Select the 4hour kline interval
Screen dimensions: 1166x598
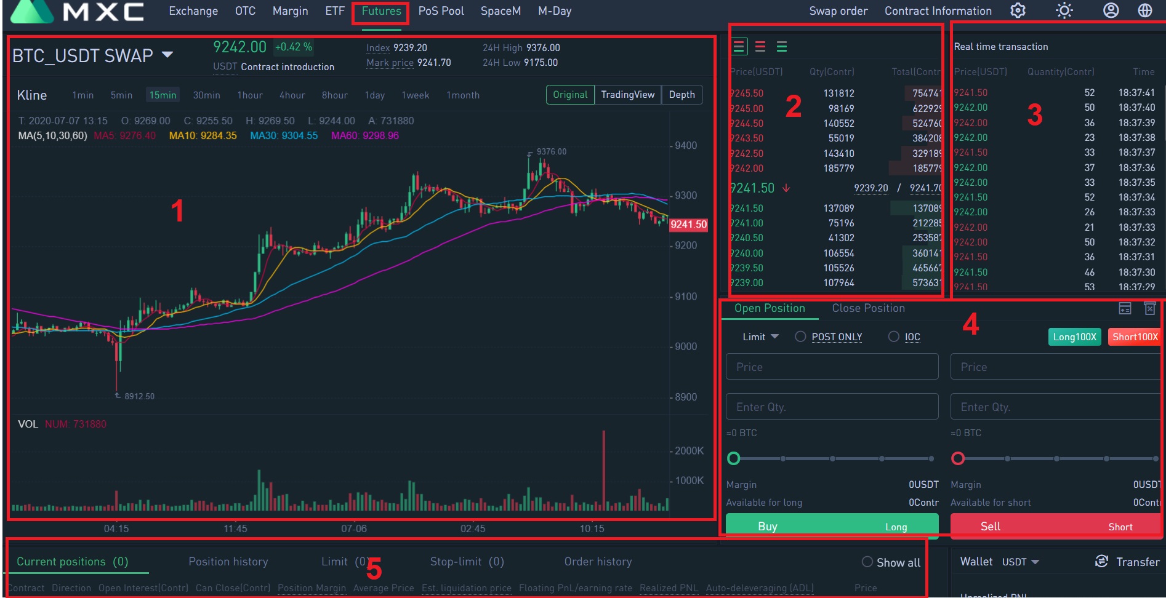[x=292, y=95]
